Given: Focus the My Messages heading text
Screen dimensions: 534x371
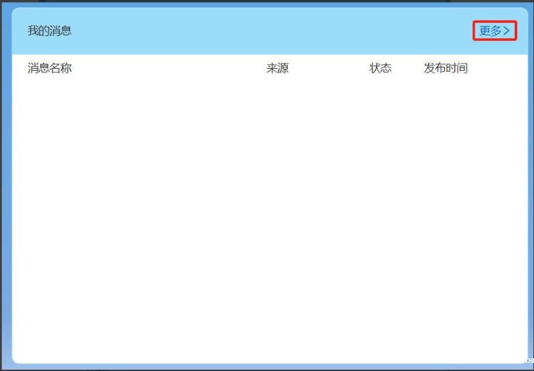Looking at the screenshot, I should click(x=49, y=31).
